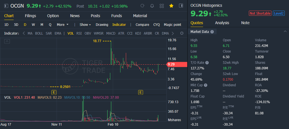Toggle the VOL indicator
The image size is (289, 129).
point(71,33)
